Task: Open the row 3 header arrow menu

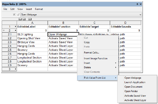Action: [15, 69]
